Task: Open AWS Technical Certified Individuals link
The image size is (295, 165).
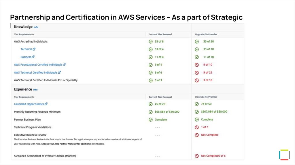Action: [36, 72]
